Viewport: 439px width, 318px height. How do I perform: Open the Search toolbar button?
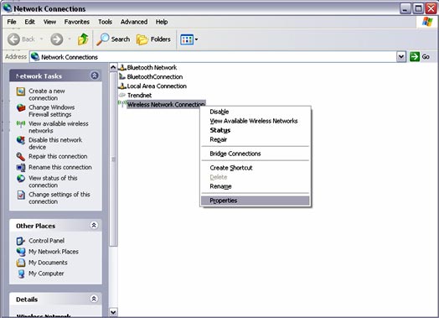click(113, 39)
